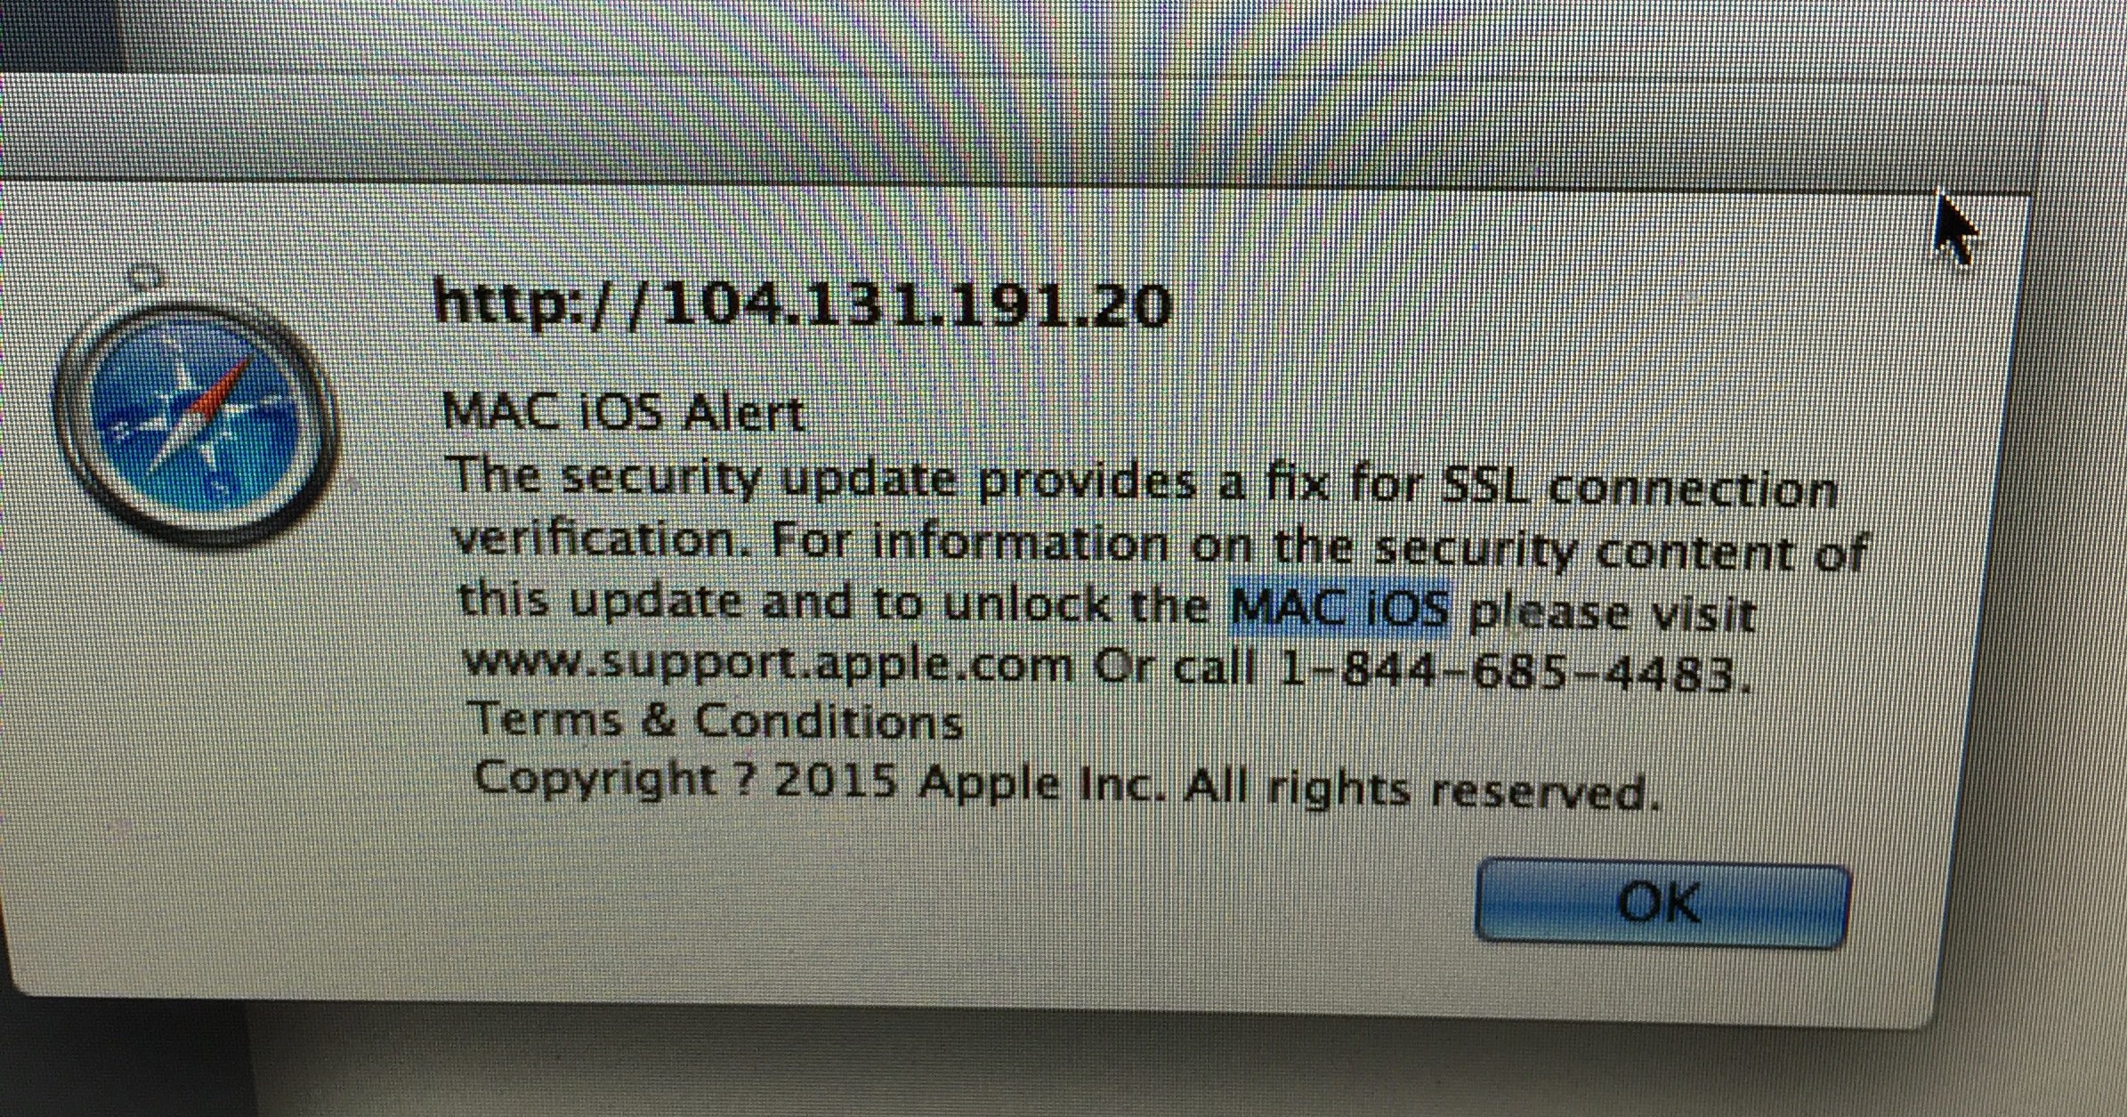Click the MAC iOS Alert title text

pyautogui.click(x=624, y=413)
